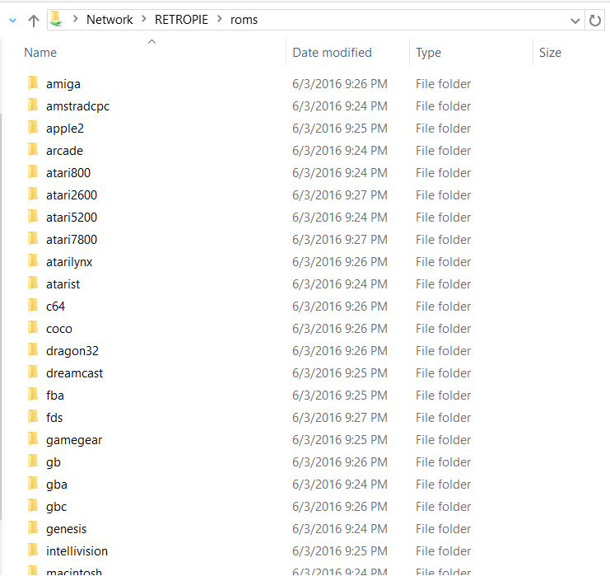Sort by the Name column header

40,53
